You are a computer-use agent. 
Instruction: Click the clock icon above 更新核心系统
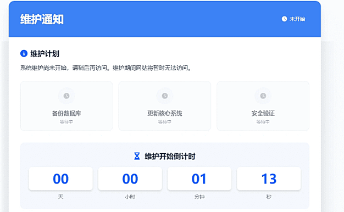165,96
